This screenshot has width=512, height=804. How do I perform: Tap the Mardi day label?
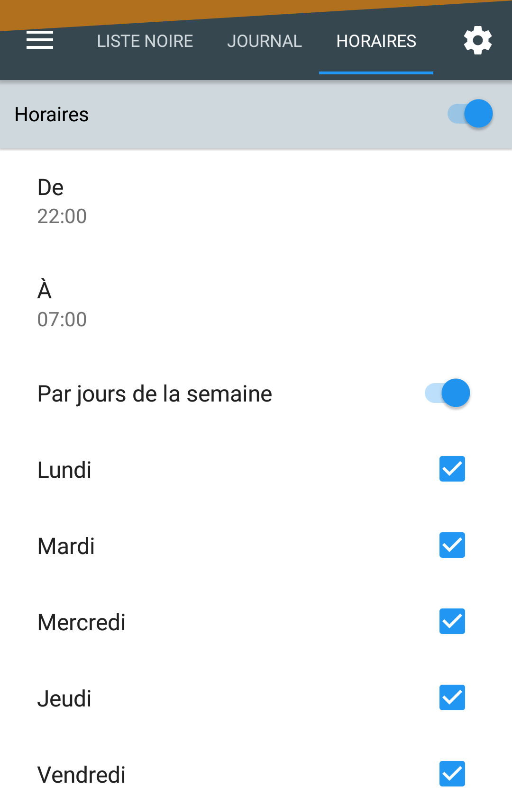point(66,546)
